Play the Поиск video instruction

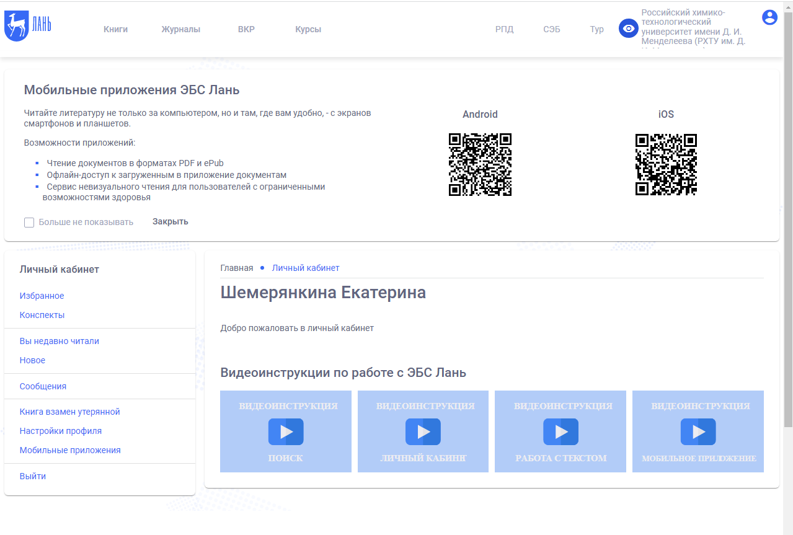click(x=286, y=431)
